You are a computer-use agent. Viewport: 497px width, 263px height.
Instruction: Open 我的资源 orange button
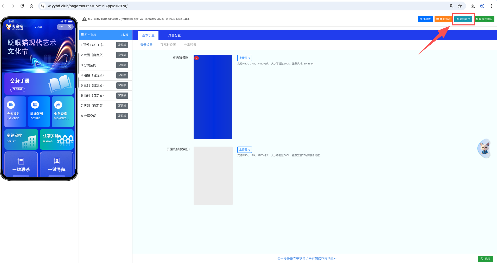pyautogui.click(x=443, y=19)
